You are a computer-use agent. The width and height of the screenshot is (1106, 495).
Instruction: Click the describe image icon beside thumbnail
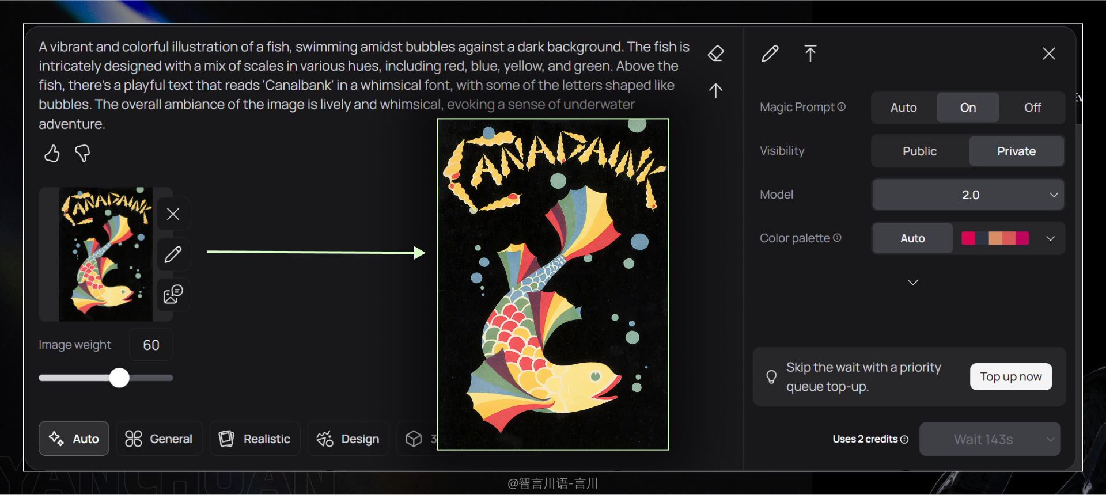pyautogui.click(x=173, y=294)
